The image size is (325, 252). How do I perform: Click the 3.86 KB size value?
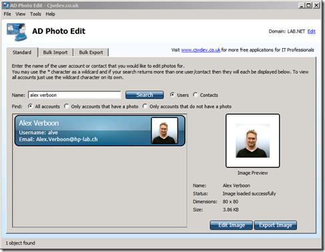pos(231,209)
